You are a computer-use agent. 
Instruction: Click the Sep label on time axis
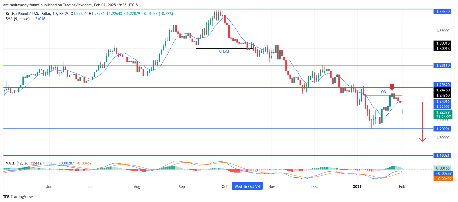182,187
